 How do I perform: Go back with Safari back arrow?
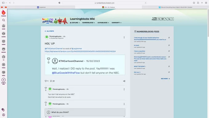coord(10,3)
